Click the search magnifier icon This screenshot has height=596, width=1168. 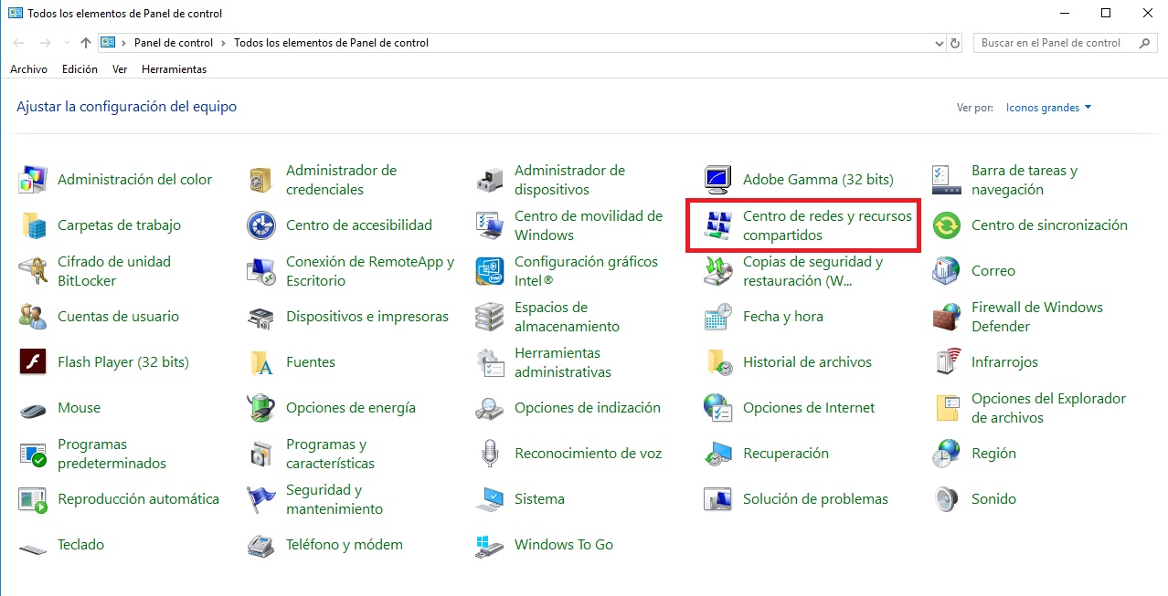tap(1145, 43)
